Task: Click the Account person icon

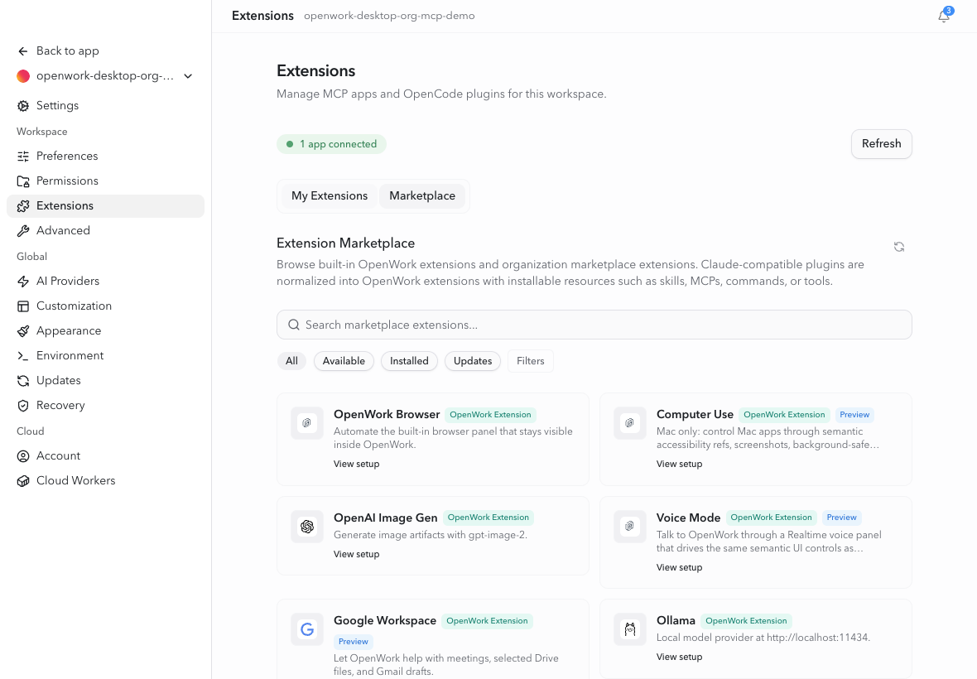Action: coord(23,456)
